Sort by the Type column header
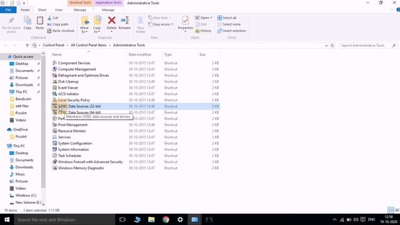400x225 pixels. coord(168,54)
